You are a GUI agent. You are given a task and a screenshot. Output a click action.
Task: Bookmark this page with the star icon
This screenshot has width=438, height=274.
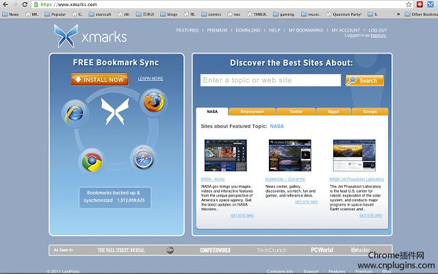pyautogui.click(x=409, y=5)
